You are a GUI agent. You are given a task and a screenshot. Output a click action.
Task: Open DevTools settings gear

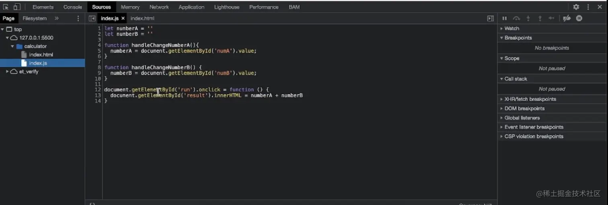point(576,7)
